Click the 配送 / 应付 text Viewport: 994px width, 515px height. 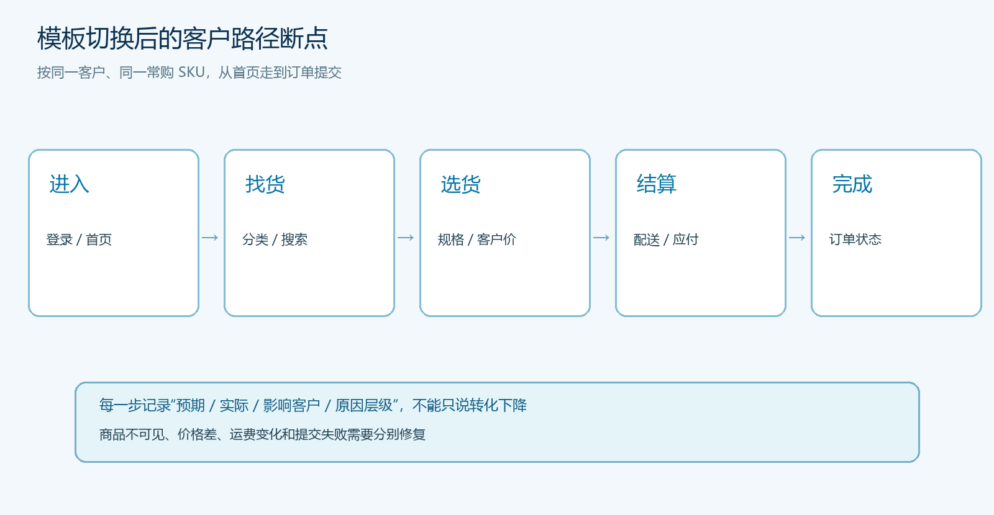[x=666, y=240]
